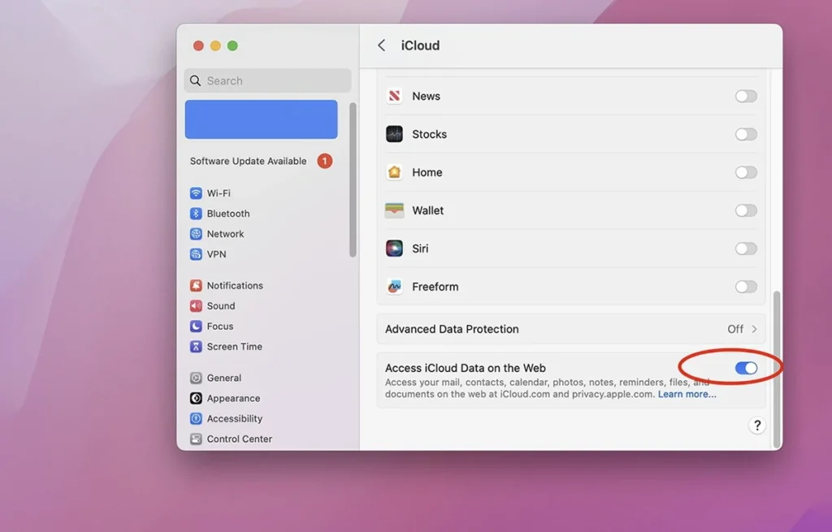Select Bluetooth in the sidebar
Image resolution: width=832 pixels, height=532 pixels.
(x=228, y=214)
